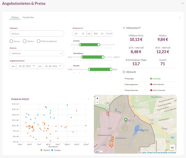This screenshot has height=158, width=186.
Task: Switch to the Mieten tab
Action: [x=15, y=17]
